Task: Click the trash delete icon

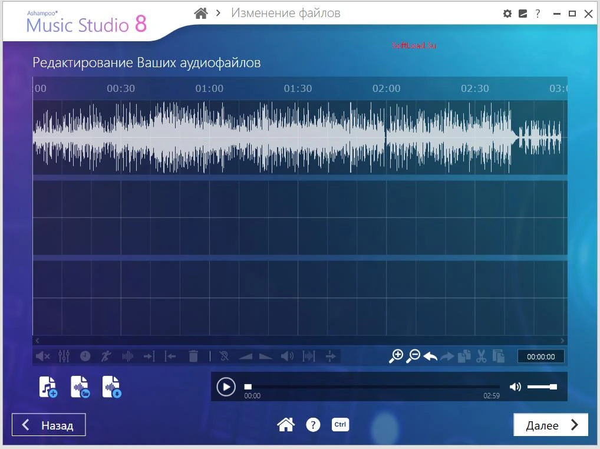Action: [x=194, y=356]
